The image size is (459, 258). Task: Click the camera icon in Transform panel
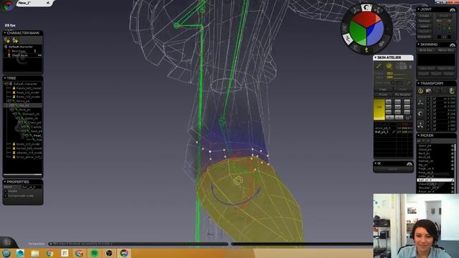429,91
